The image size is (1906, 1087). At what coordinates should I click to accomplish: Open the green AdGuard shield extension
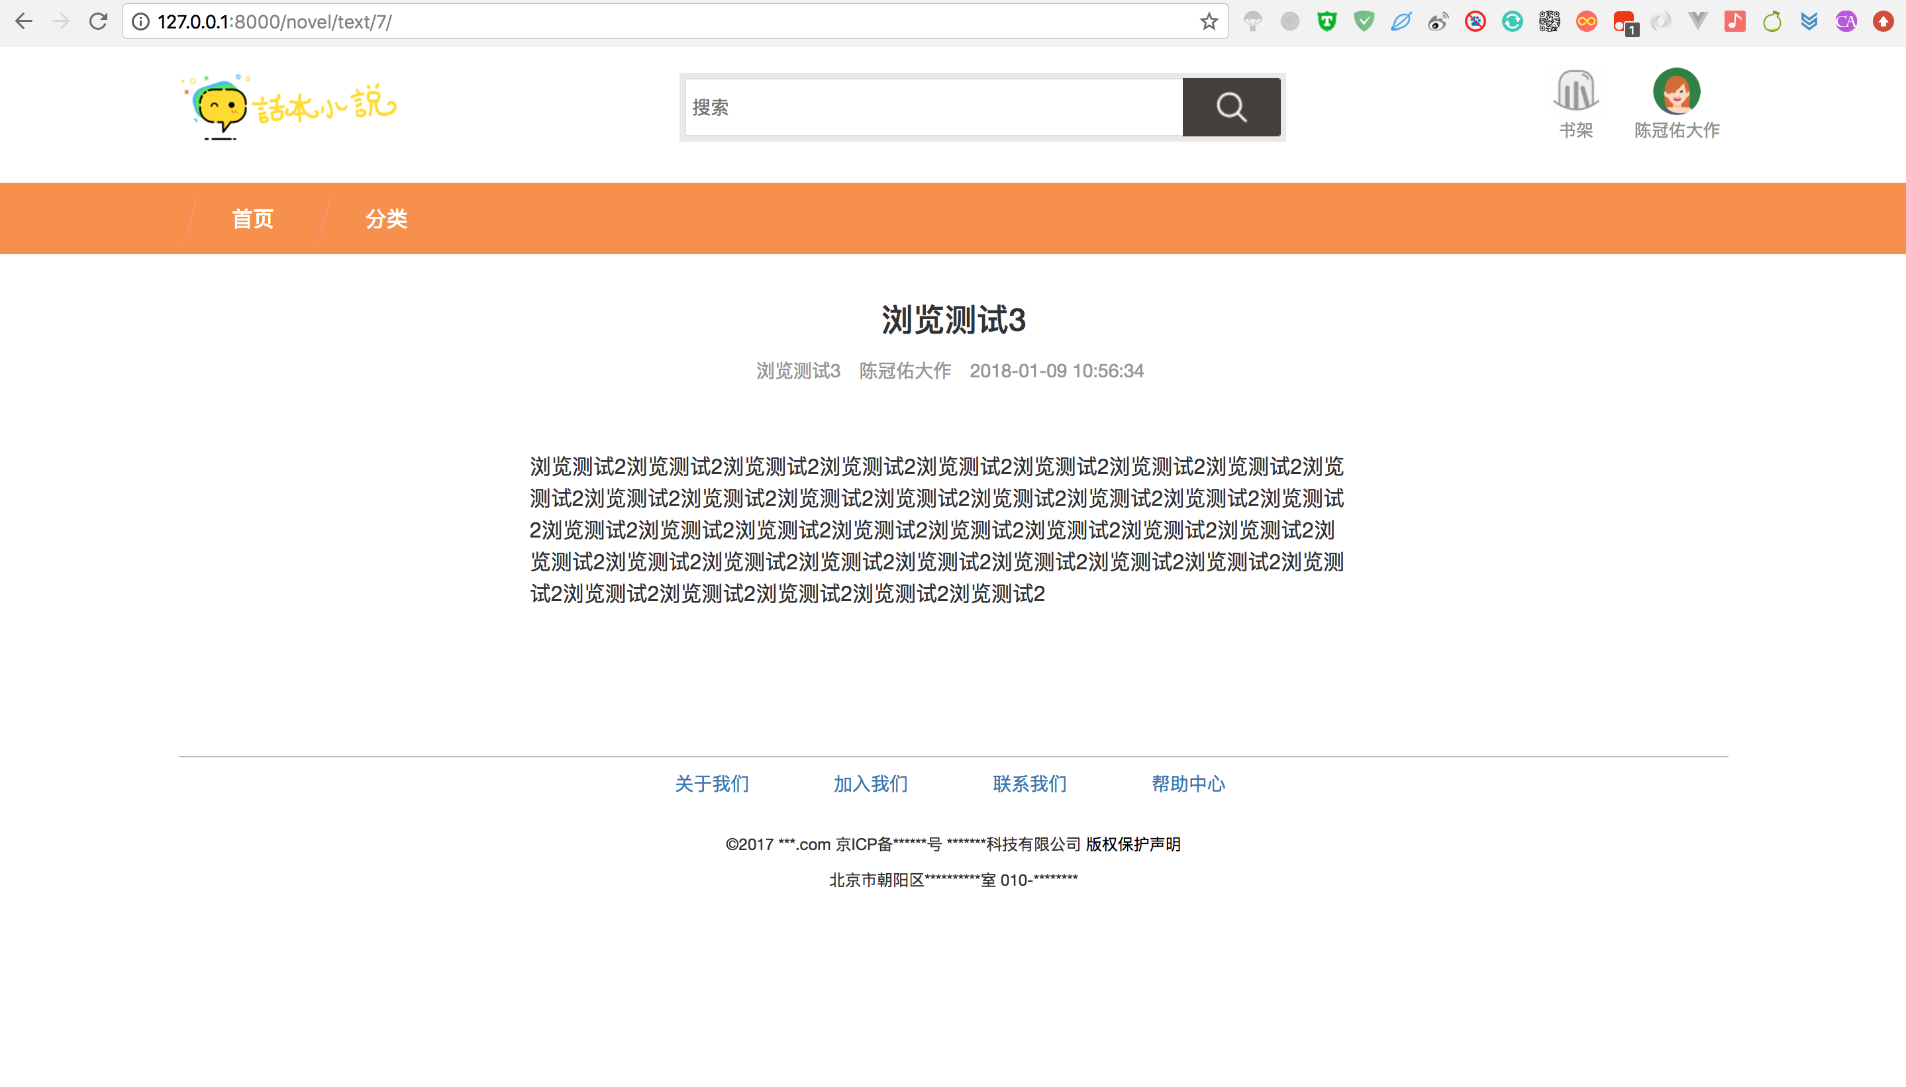coord(1364,22)
